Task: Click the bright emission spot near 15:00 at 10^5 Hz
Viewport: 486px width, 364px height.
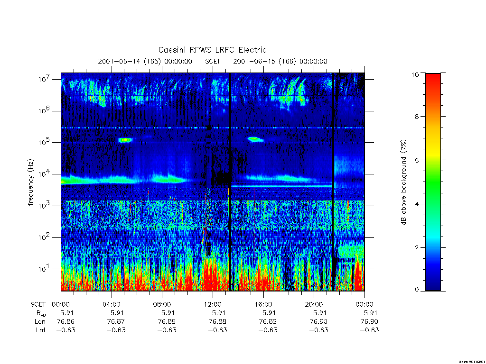Action: click(x=255, y=139)
